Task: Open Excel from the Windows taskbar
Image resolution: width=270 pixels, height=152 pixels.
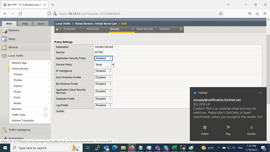Action: [x=174, y=148]
